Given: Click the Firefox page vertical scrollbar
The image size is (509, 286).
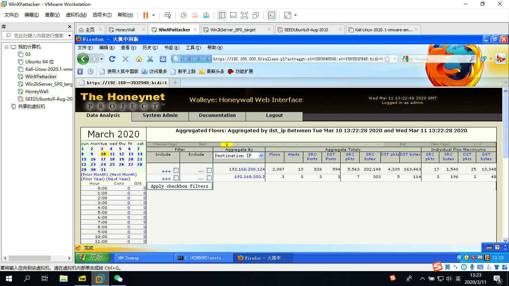Looking at the screenshot, I should point(506,166).
